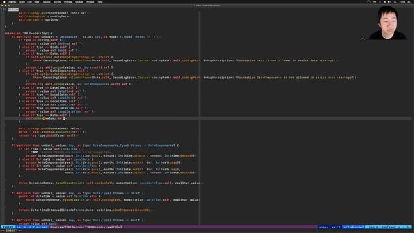
Task: Click the 'self.codingPath = codingPath' line
Action: pos(43,16)
